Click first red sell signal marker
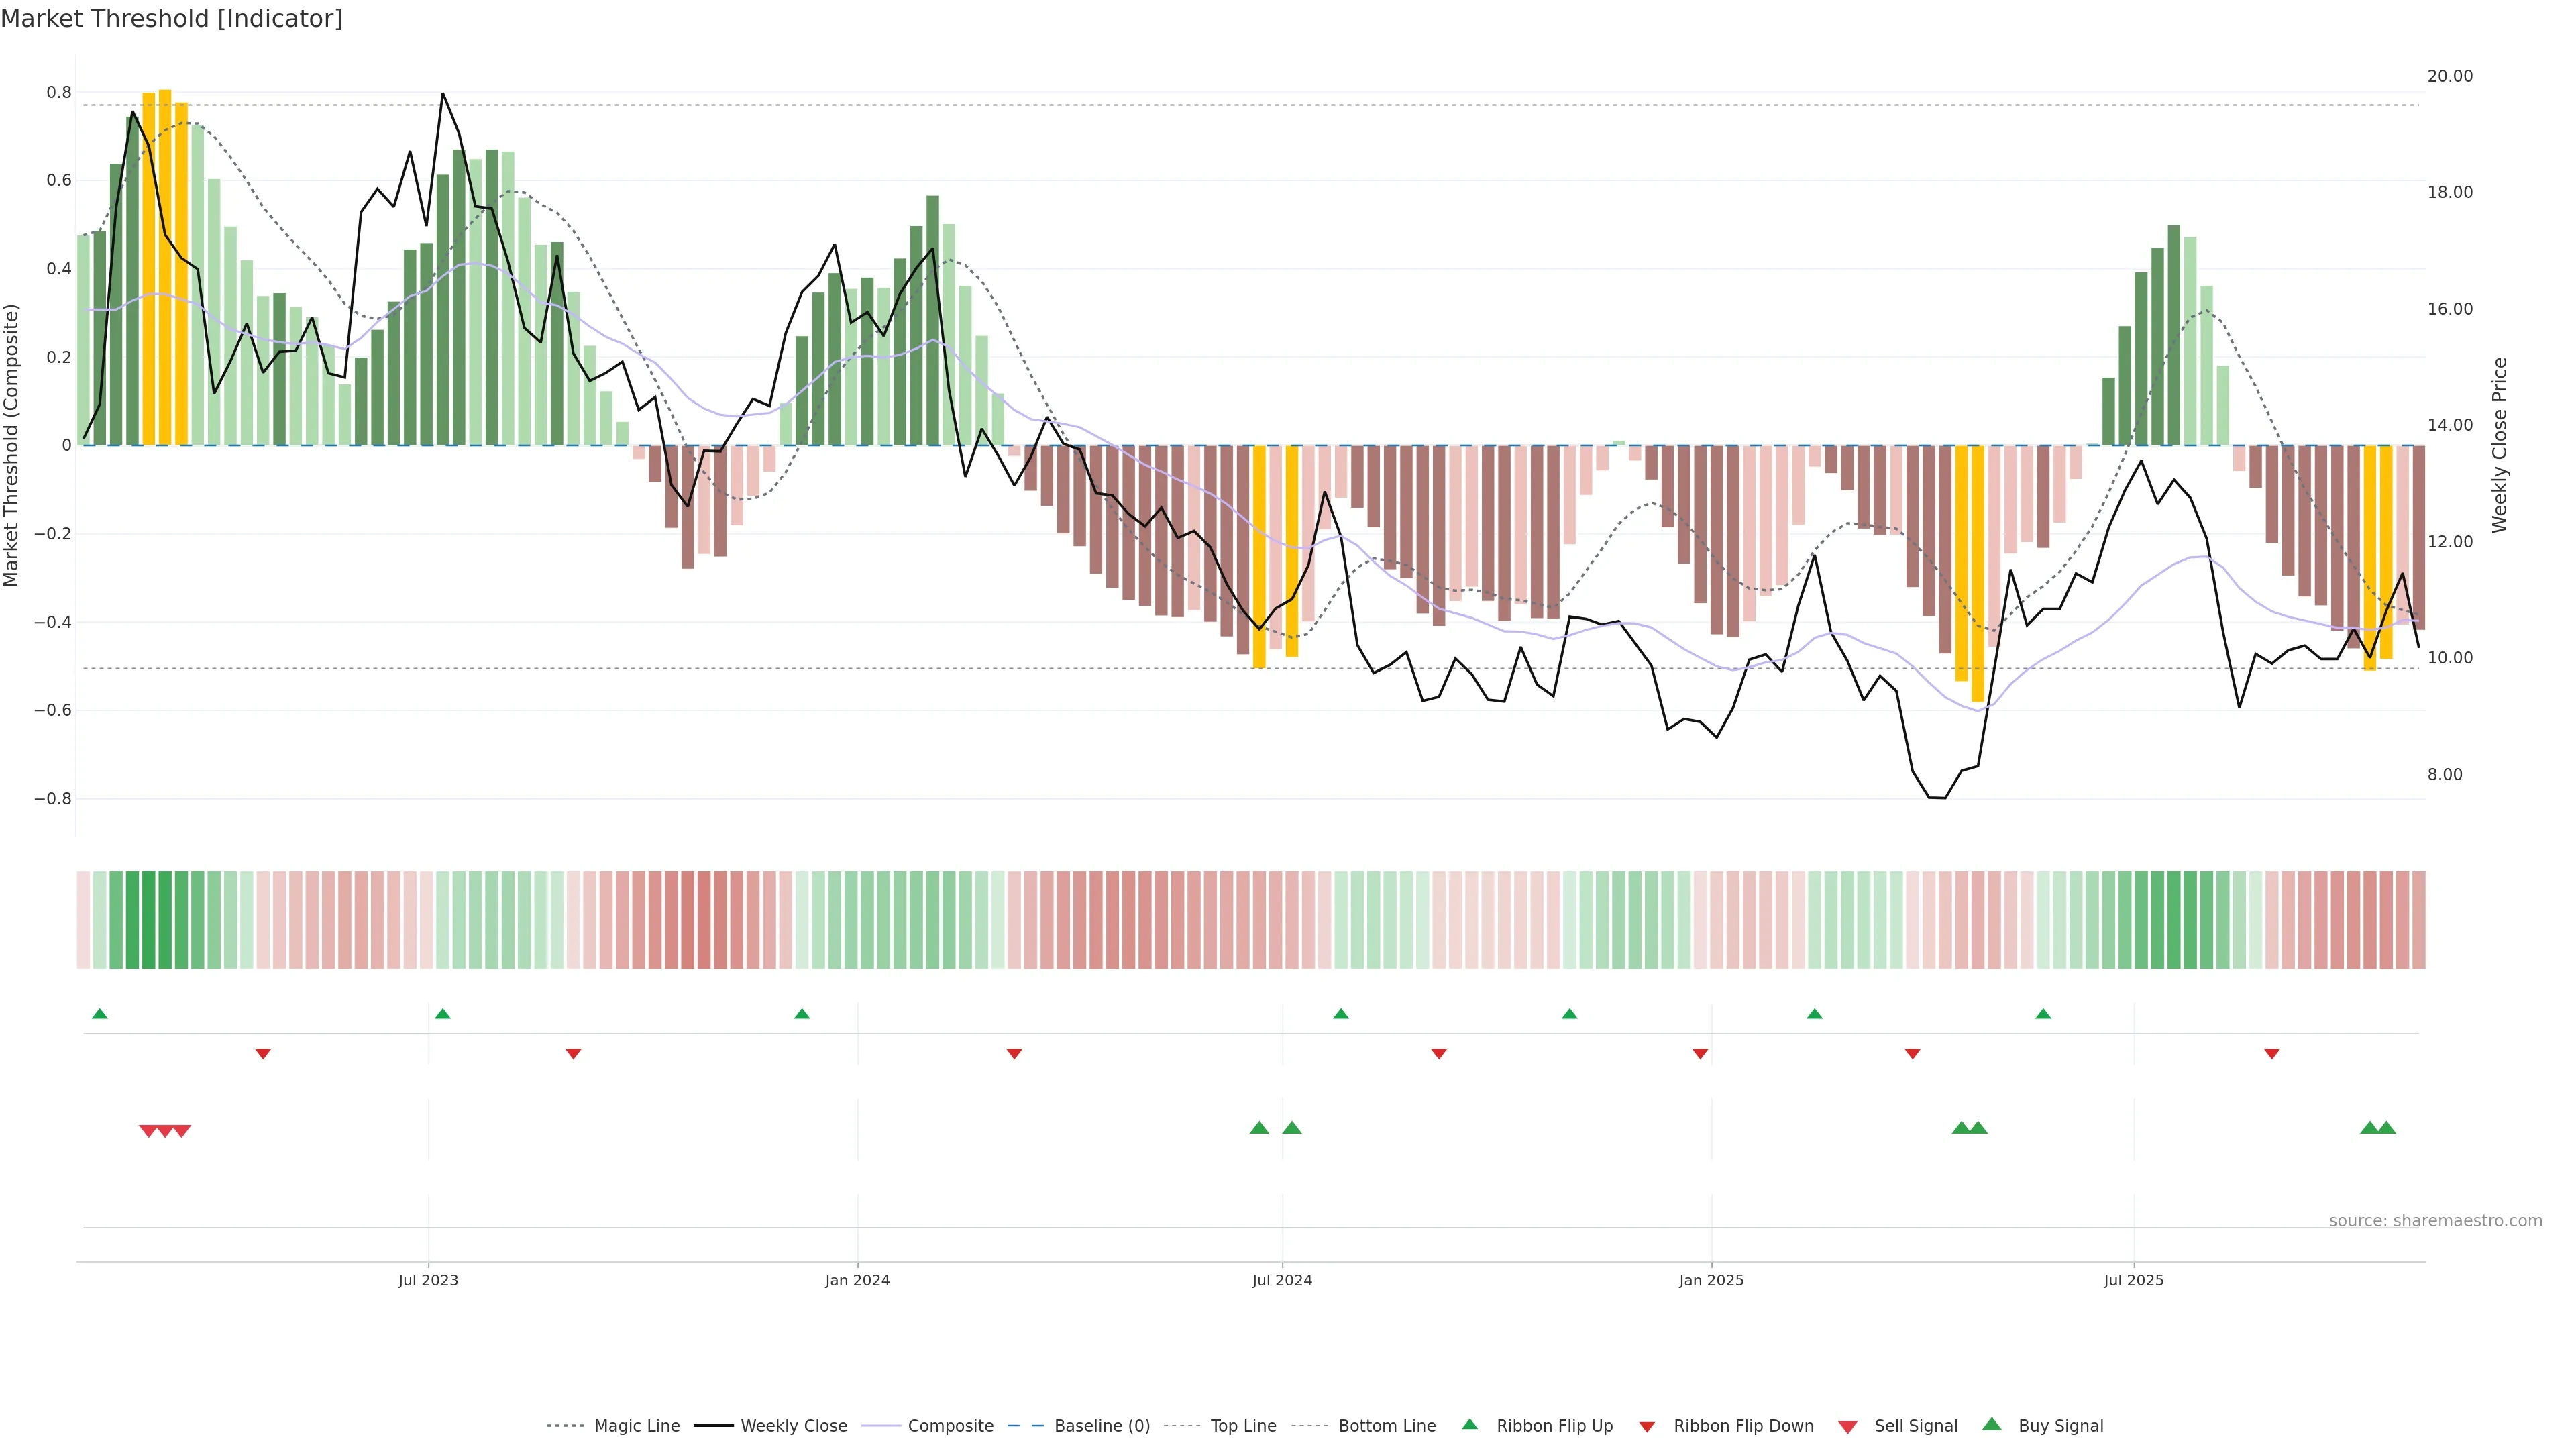2576x1449 pixels. click(x=148, y=1131)
